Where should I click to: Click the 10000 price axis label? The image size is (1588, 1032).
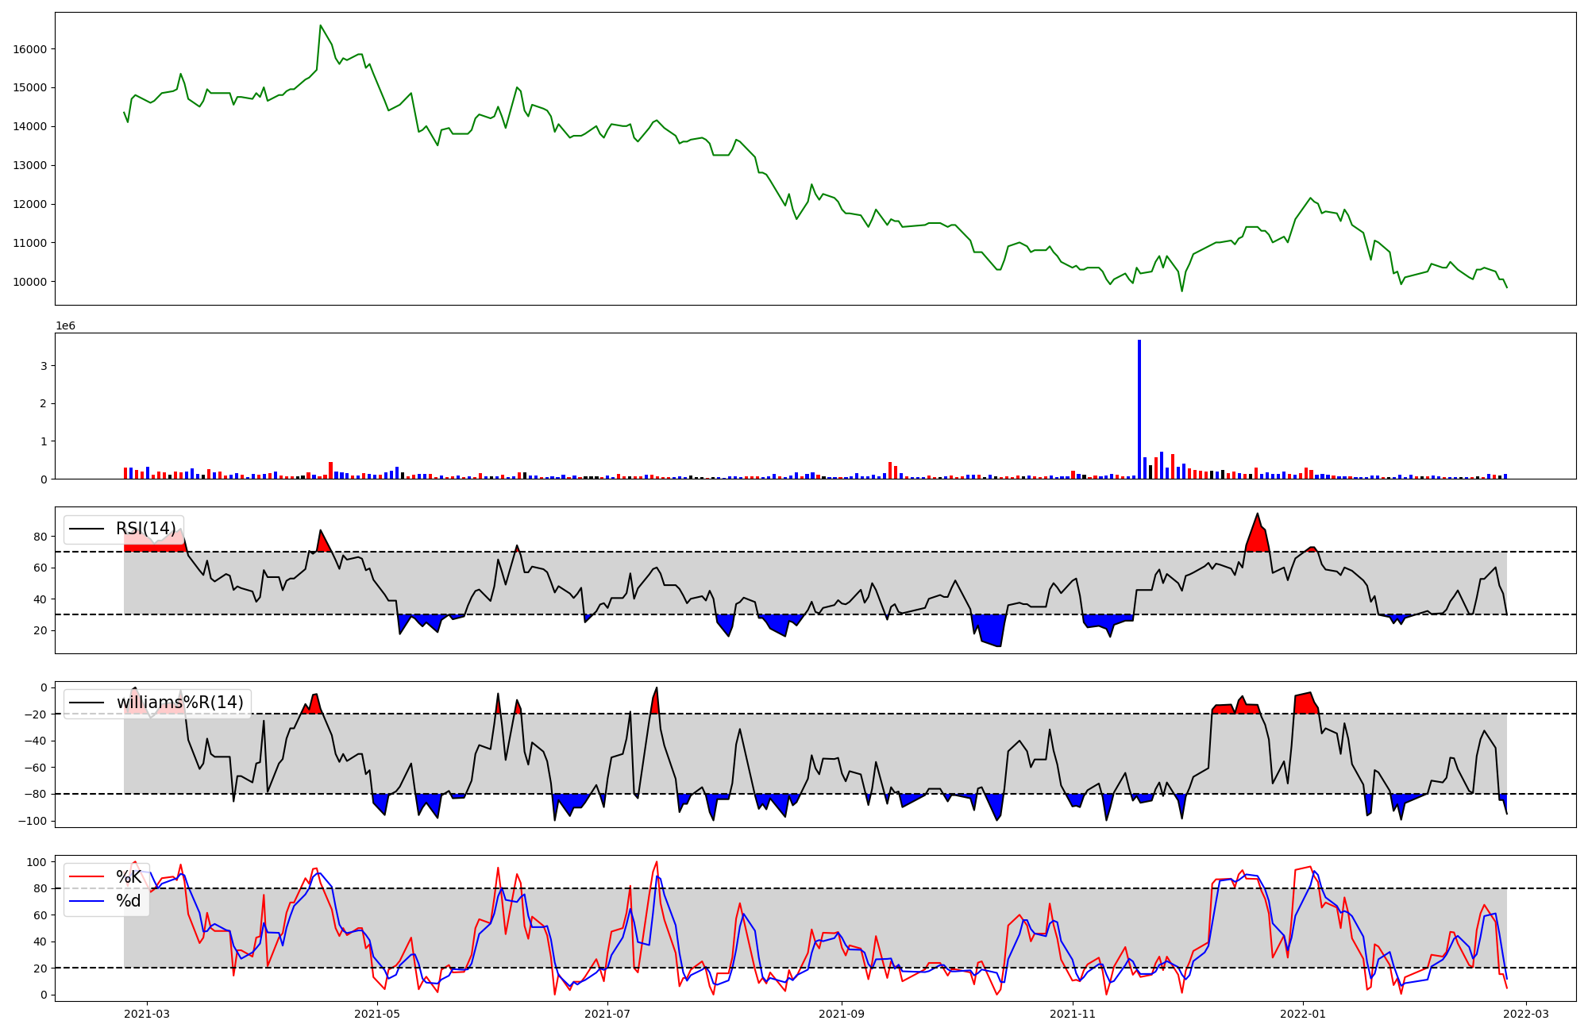point(29,282)
